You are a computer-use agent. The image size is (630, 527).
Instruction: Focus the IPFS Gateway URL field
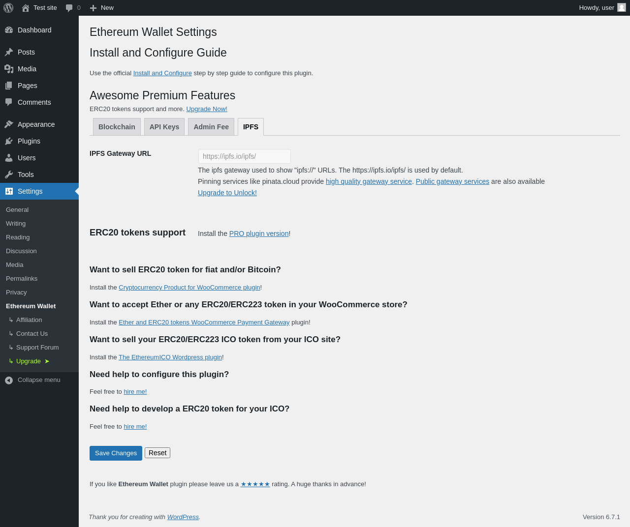[245, 156]
